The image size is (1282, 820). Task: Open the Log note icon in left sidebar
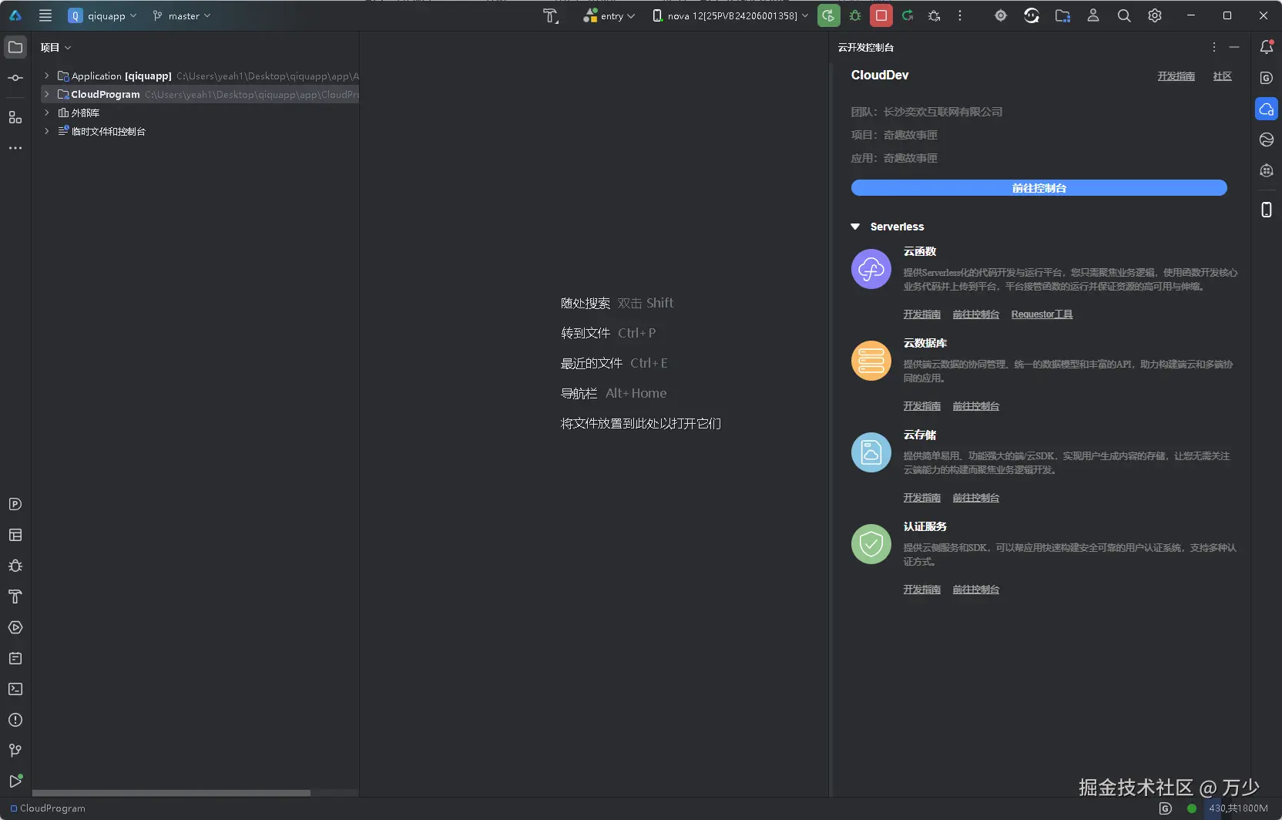tap(15, 658)
